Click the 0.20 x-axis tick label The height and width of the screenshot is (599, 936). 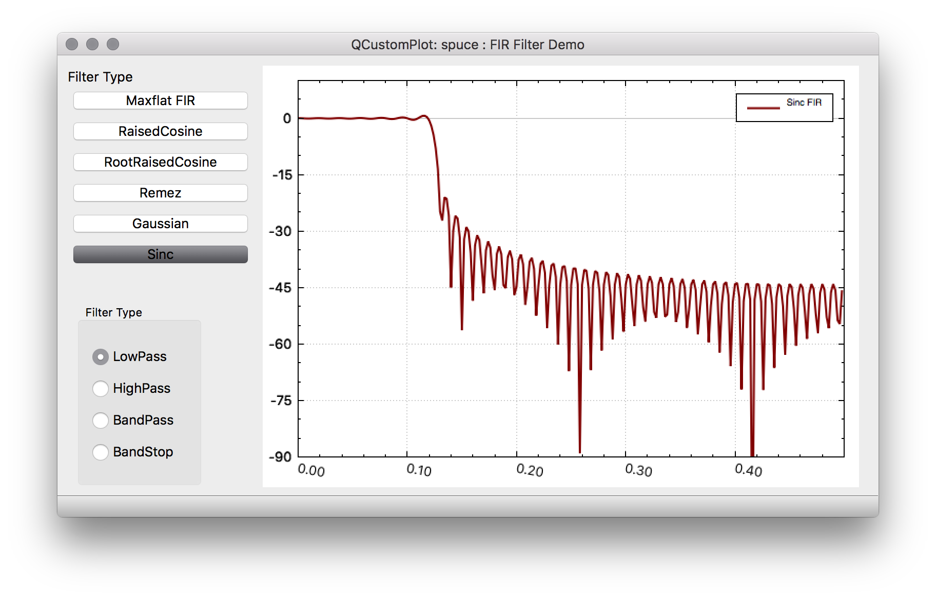point(530,470)
